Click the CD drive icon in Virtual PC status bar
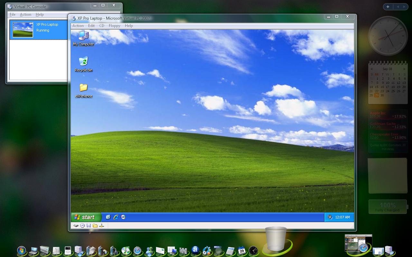 (x=82, y=226)
